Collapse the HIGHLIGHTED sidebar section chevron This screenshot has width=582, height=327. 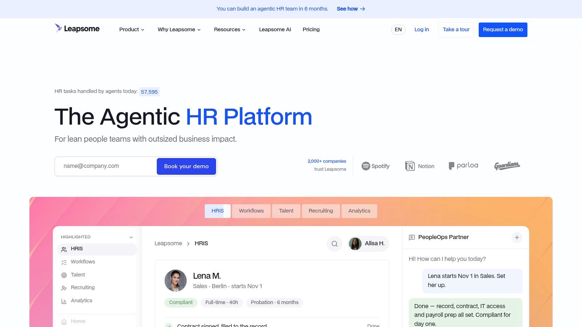(x=131, y=237)
